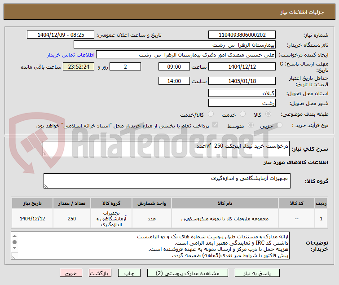This screenshot has height=285, width=339.
Task: Click resize handle of goods group box
Action: tap(46, 186)
